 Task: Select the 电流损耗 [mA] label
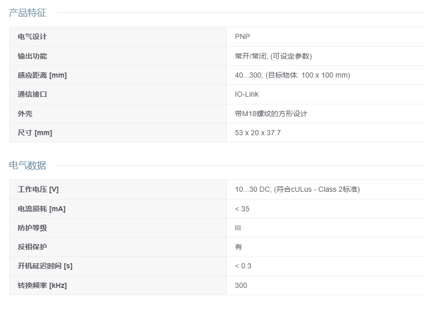pyautogui.click(x=42, y=209)
